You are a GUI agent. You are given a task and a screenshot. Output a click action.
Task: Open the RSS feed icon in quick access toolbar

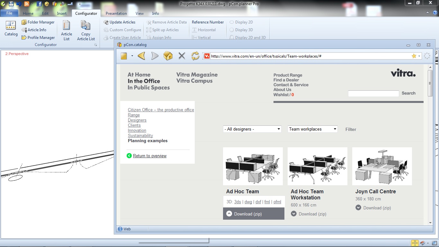click(x=27, y=4)
